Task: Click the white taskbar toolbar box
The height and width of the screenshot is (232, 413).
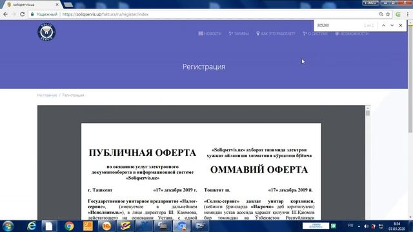Action: tap(316, 226)
